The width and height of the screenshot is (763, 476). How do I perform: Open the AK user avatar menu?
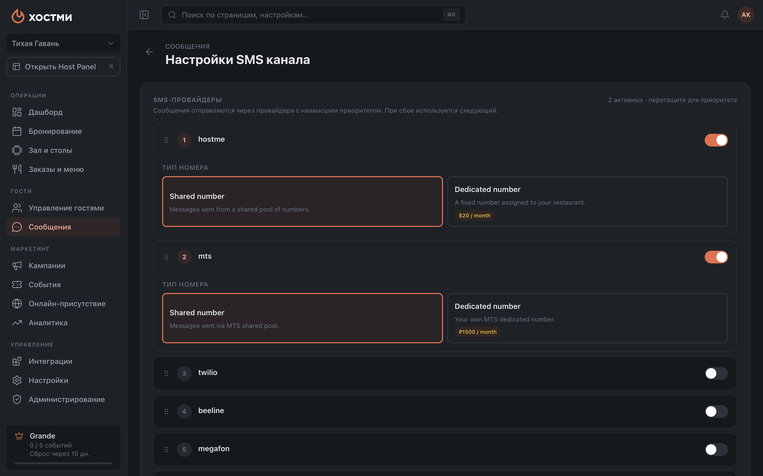point(746,15)
